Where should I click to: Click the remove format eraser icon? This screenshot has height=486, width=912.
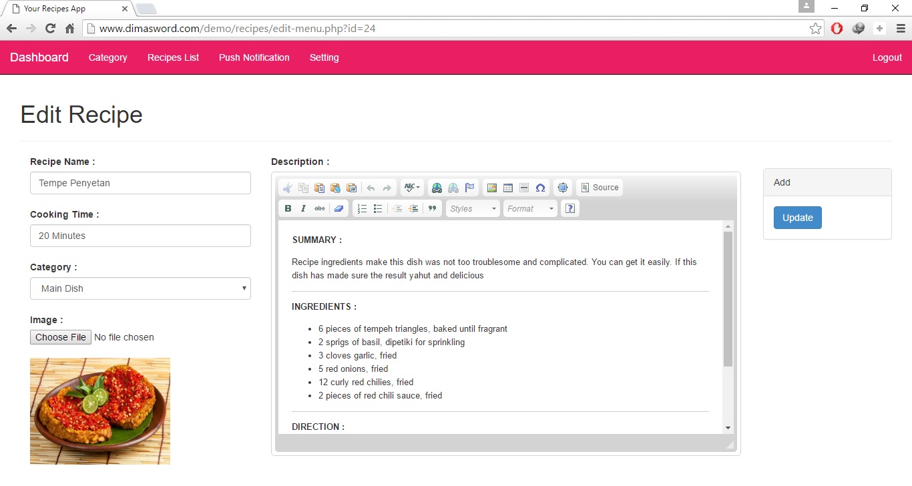pyautogui.click(x=338, y=209)
